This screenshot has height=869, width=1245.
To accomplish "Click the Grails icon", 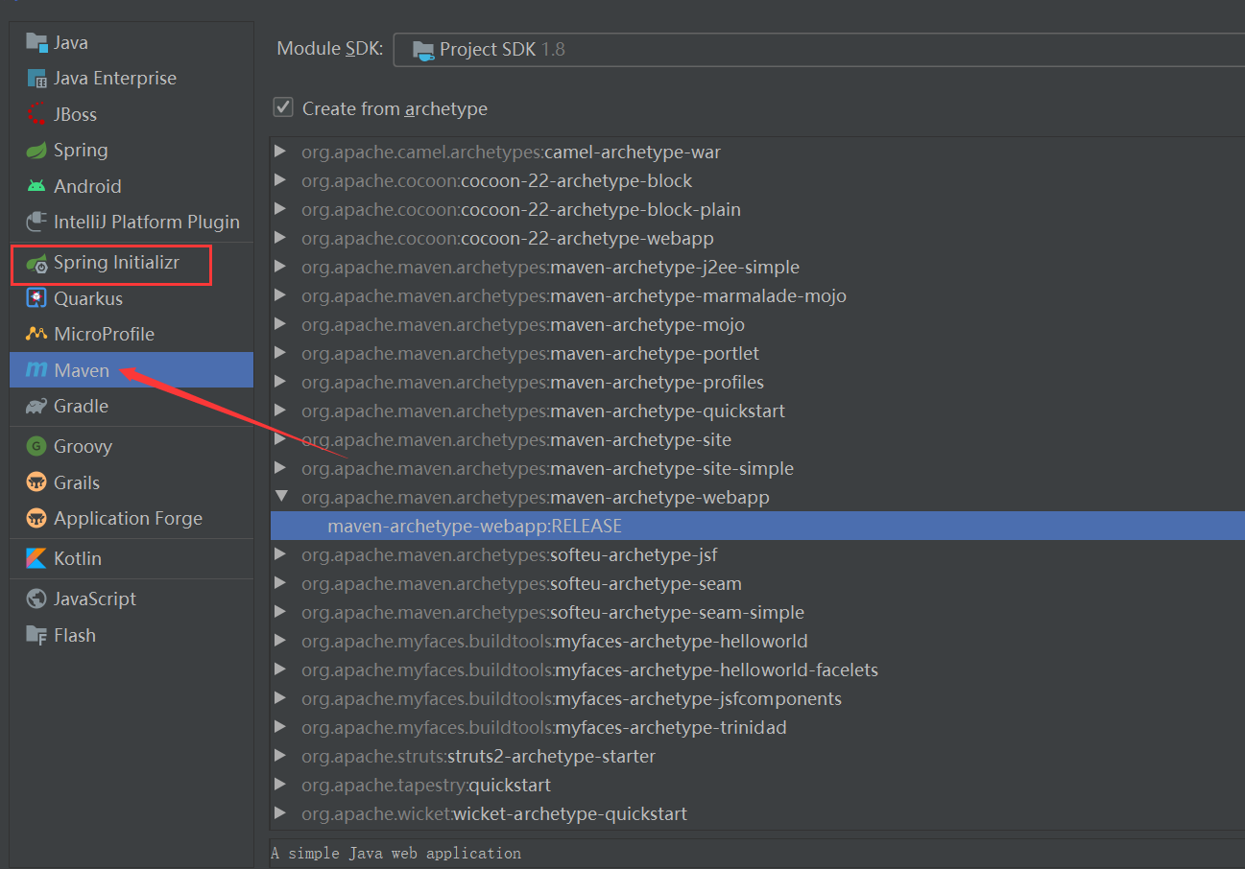I will pyautogui.click(x=36, y=482).
